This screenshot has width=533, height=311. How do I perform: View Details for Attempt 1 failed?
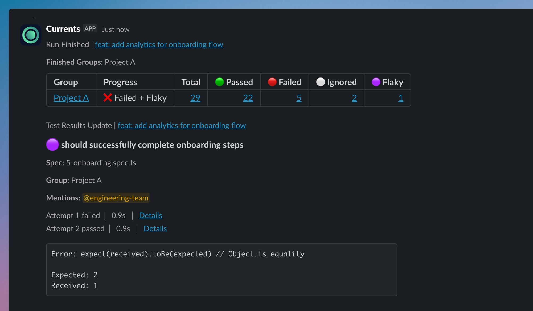[x=150, y=215]
